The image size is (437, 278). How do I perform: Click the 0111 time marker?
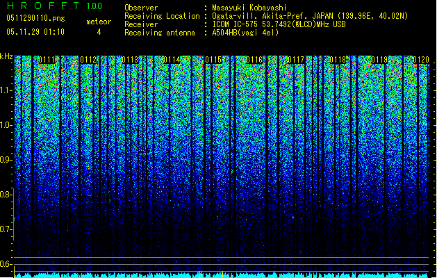(x=47, y=60)
